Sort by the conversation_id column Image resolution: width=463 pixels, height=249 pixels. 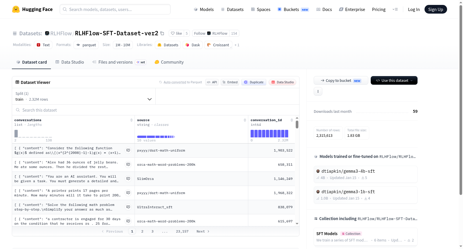292,120
